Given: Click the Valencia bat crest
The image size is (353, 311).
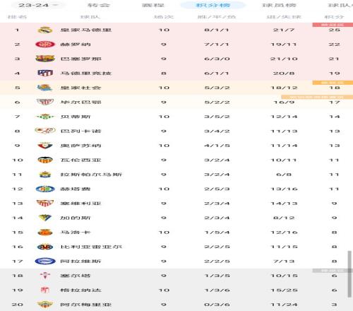Looking at the screenshot, I should (45, 160).
